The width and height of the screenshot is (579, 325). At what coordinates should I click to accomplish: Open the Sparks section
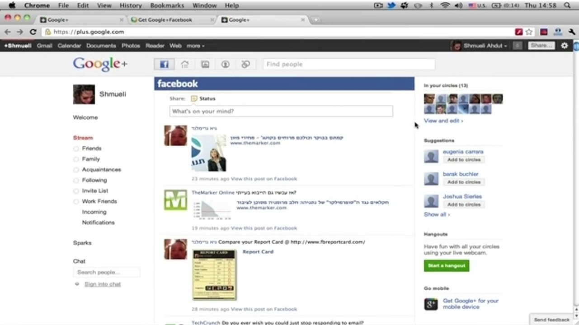(x=82, y=243)
